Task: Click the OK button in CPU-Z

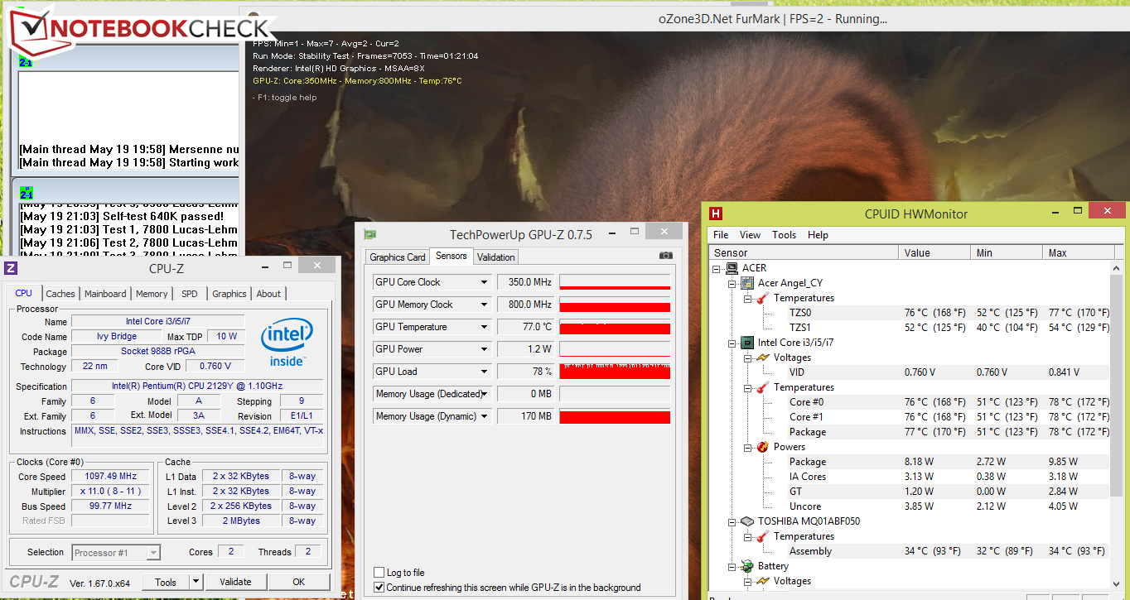Action: 298,582
